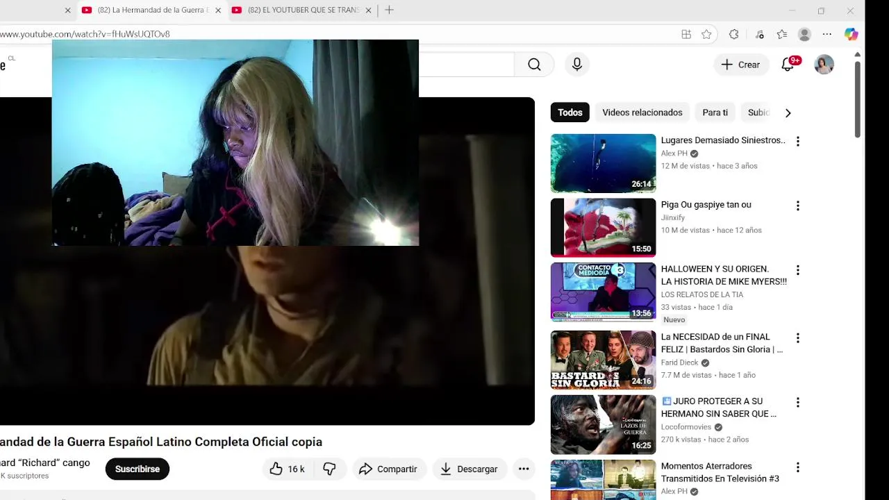Viewport: 889px width, 500px height.
Task: Select the Para ti chip
Action: tap(715, 112)
